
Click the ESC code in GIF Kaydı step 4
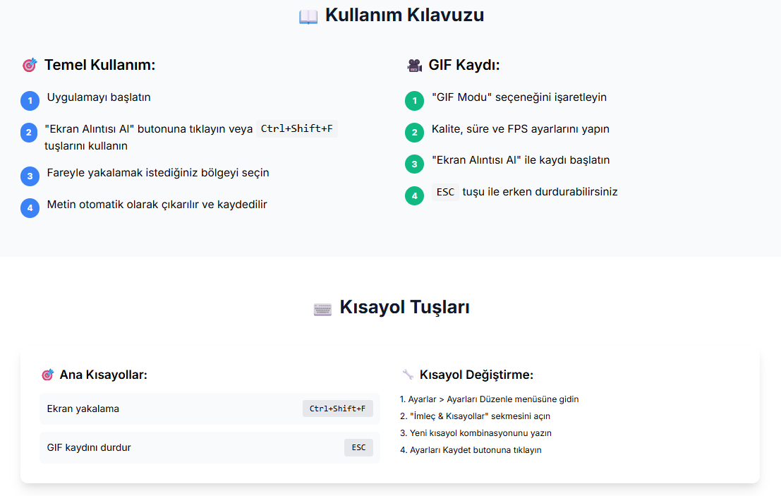click(x=445, y=192)
